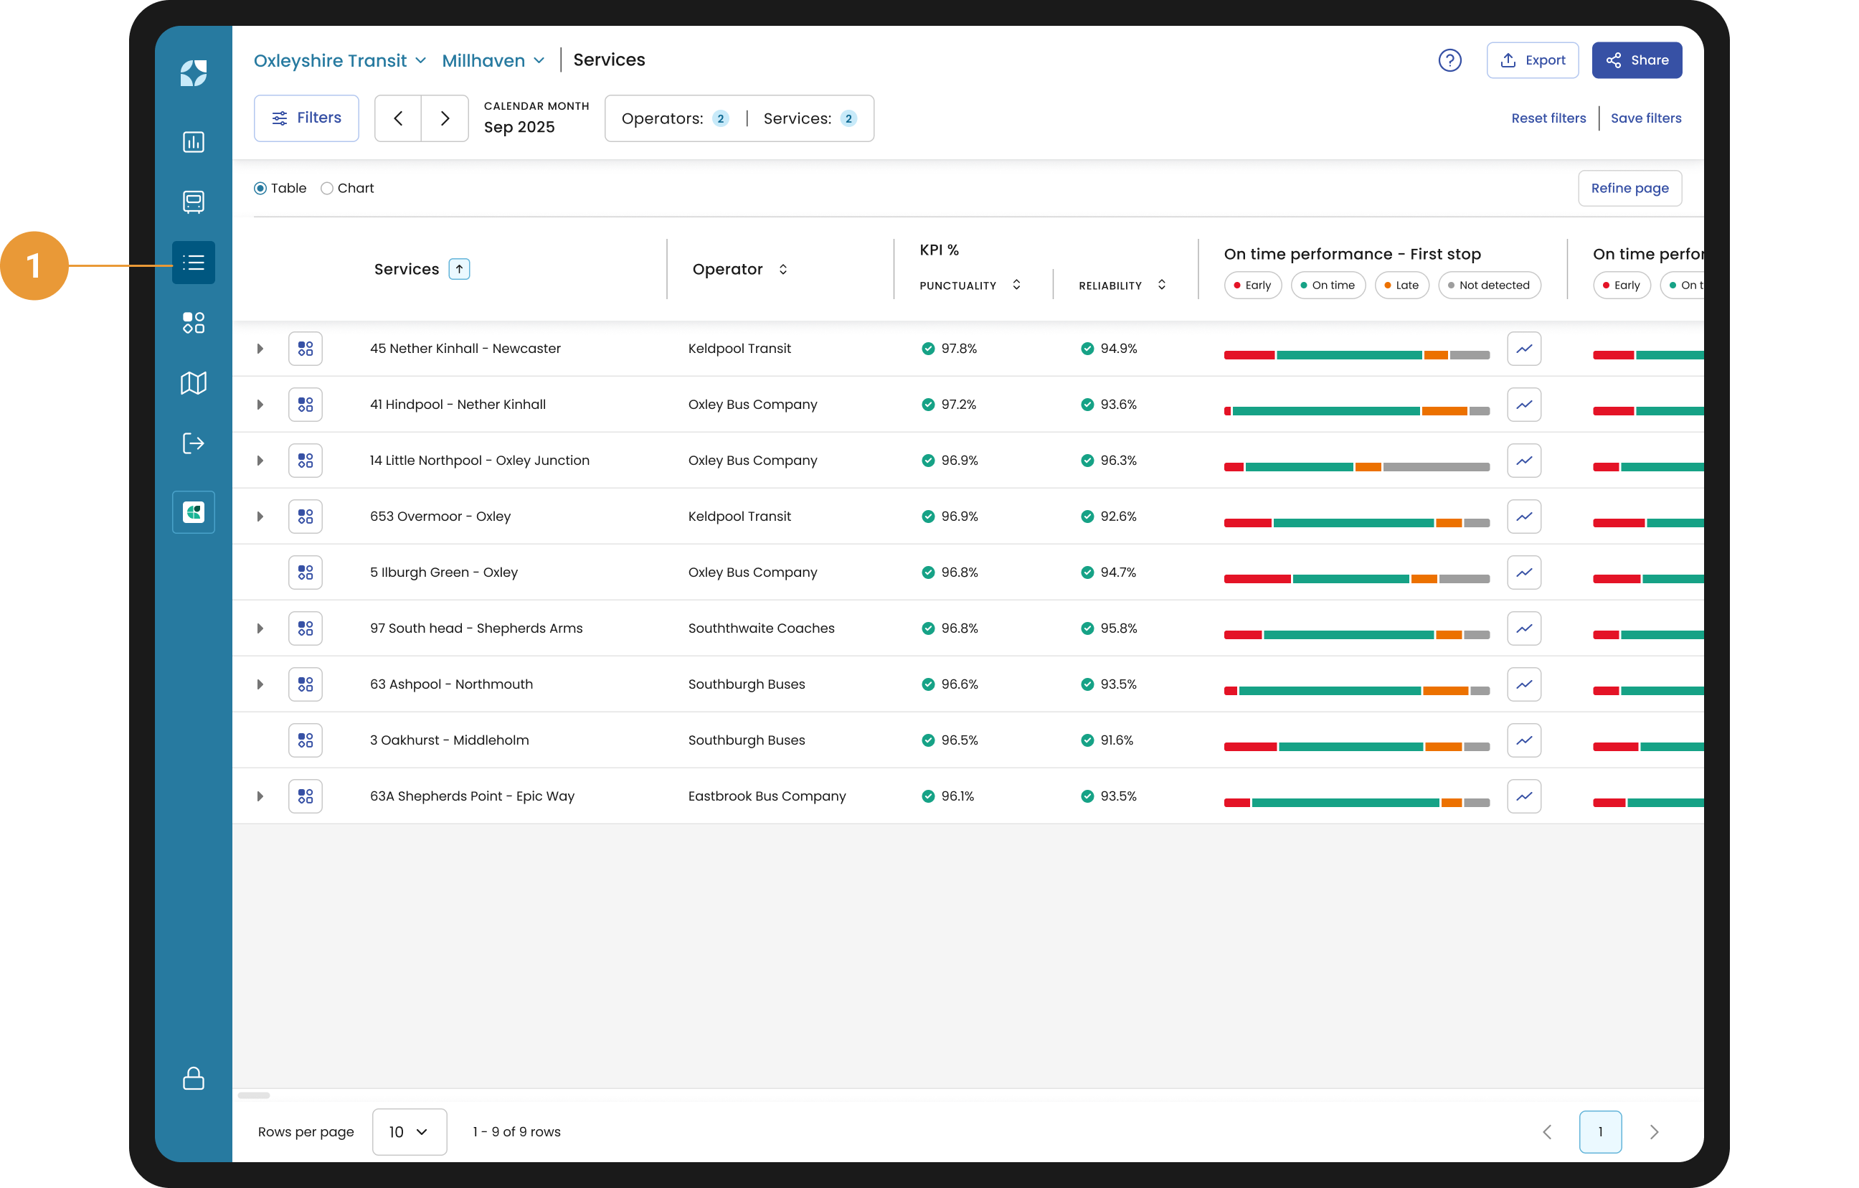Select the Chart radio button
1859x1188 pixels.
(327, 189)
